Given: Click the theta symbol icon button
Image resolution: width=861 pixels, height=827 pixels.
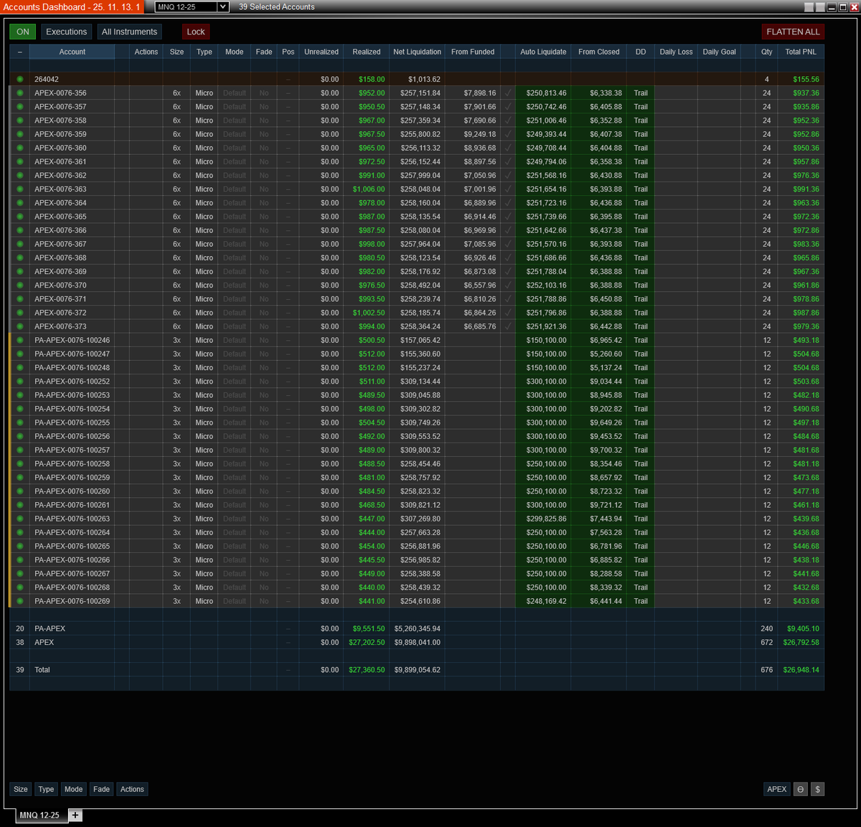Looking at the screenshot, I should 801,789.
